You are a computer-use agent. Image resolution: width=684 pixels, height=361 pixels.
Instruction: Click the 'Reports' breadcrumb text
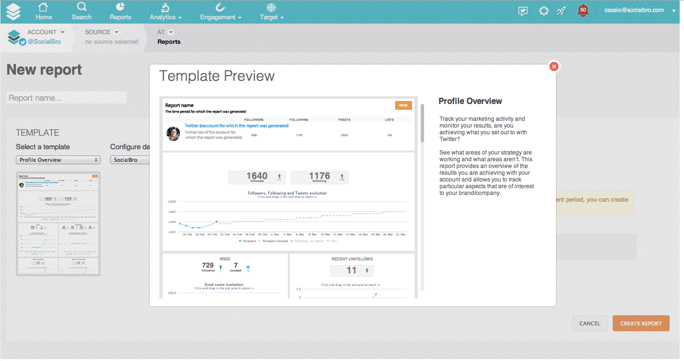coord(169,42)
